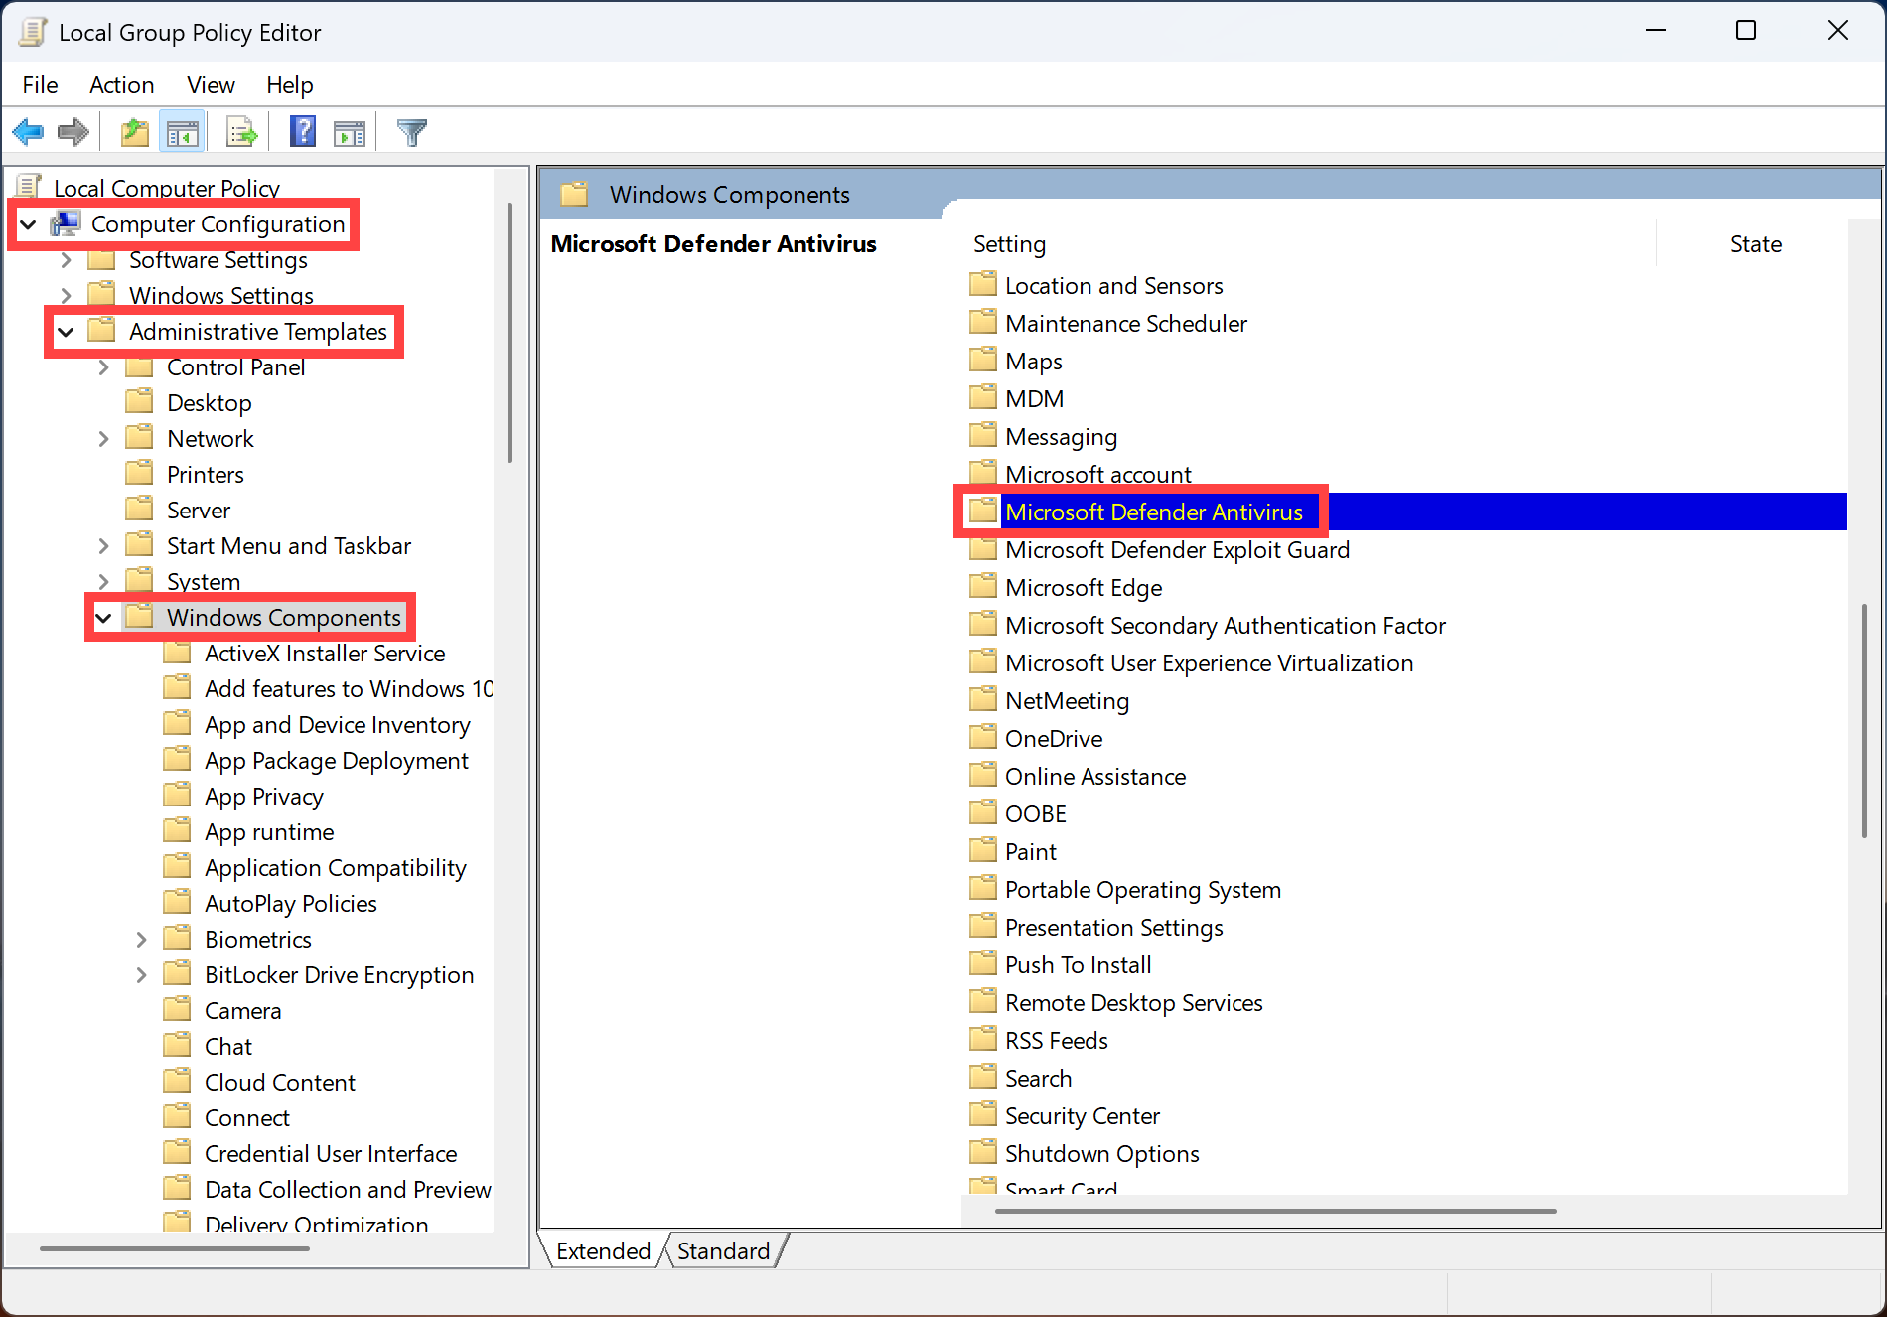Collapse the Windows Components node
The width and height of the screenshot is (1887, 1317).
click(103, 618)
